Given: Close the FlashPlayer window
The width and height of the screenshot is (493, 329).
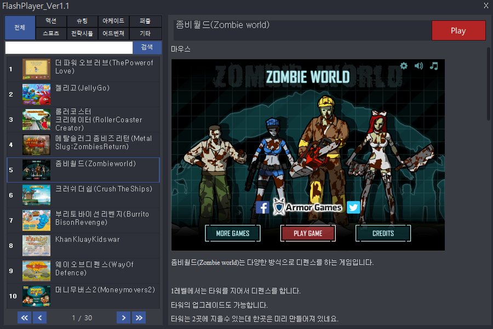Looking at the screenshot, I should [x=486, y=5].
